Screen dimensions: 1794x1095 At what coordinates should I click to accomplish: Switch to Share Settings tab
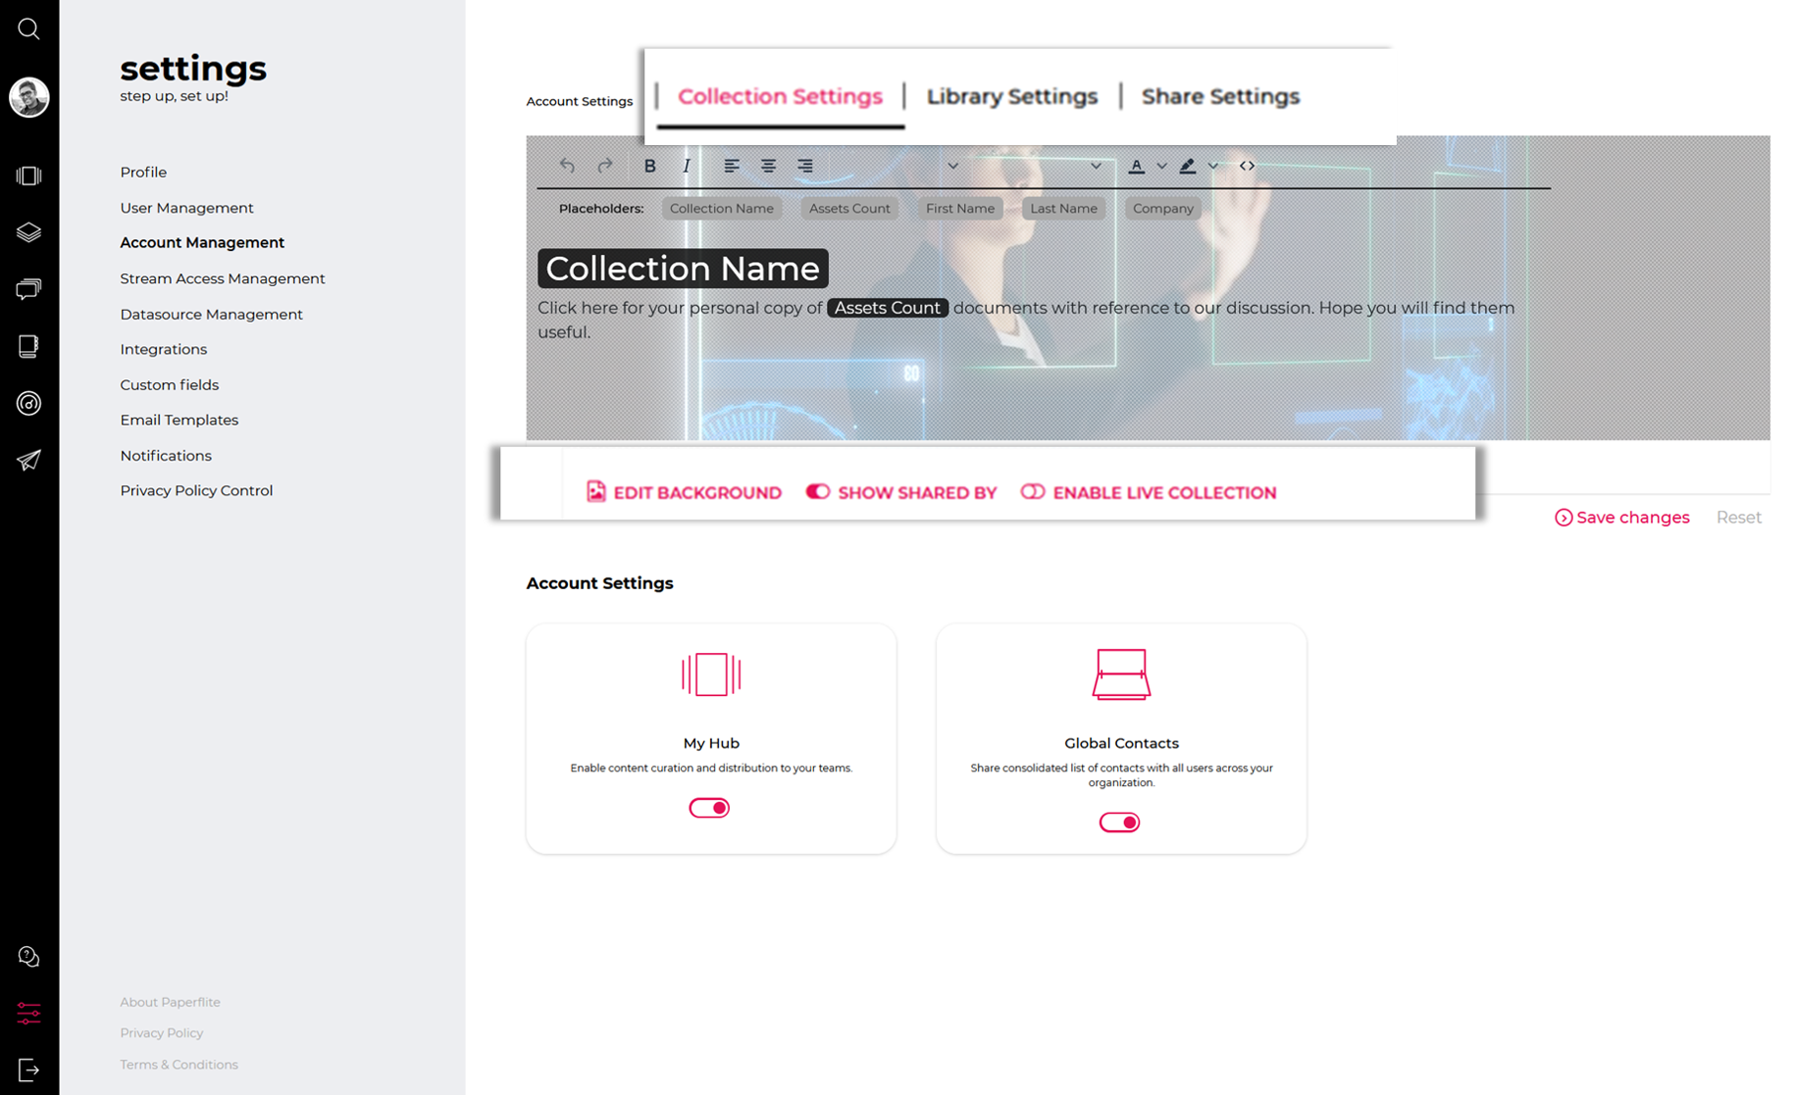(1220, 96)
